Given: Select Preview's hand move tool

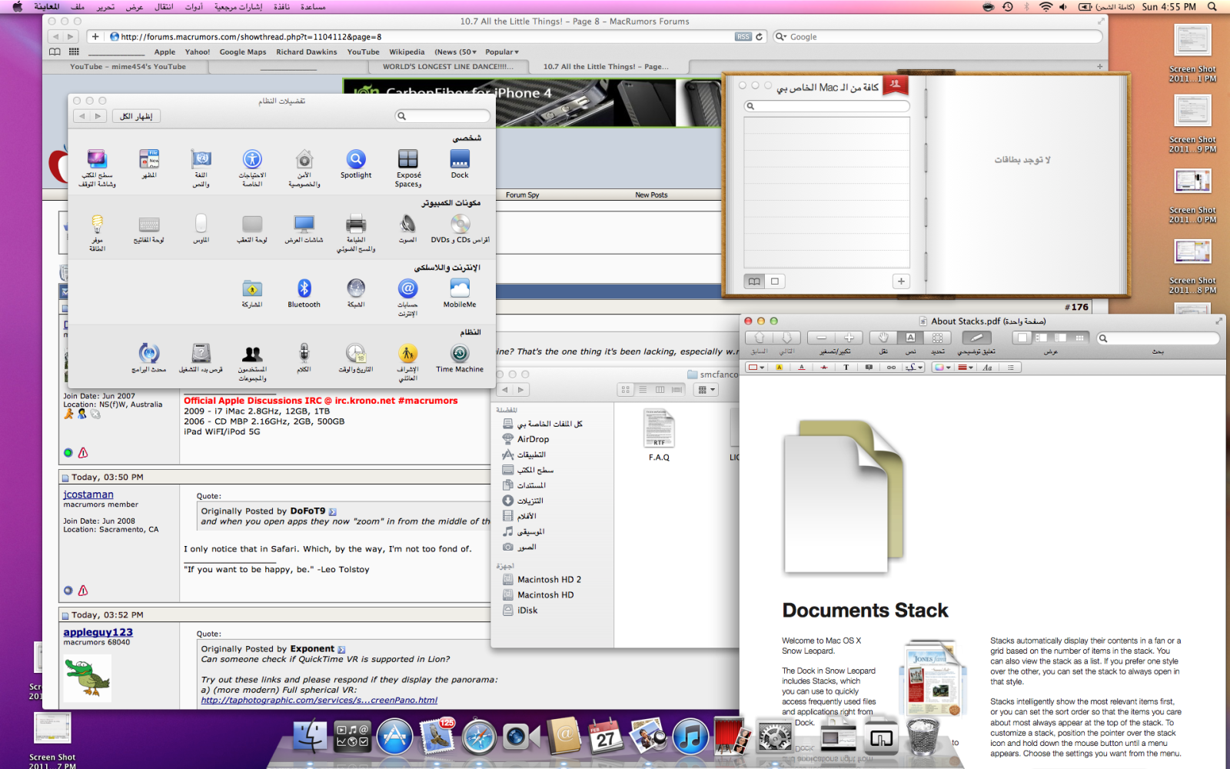Looking at the screenshot, I should point(883,338).
